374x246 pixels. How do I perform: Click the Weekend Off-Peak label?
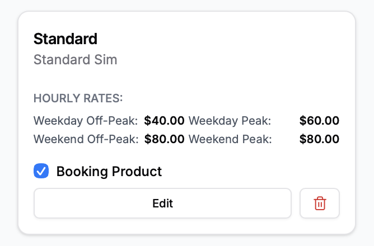(x=86, y=139)
